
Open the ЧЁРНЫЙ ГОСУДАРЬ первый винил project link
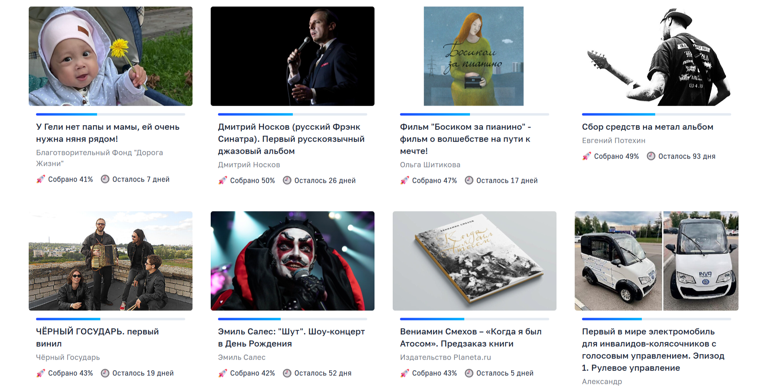[97, 338]
